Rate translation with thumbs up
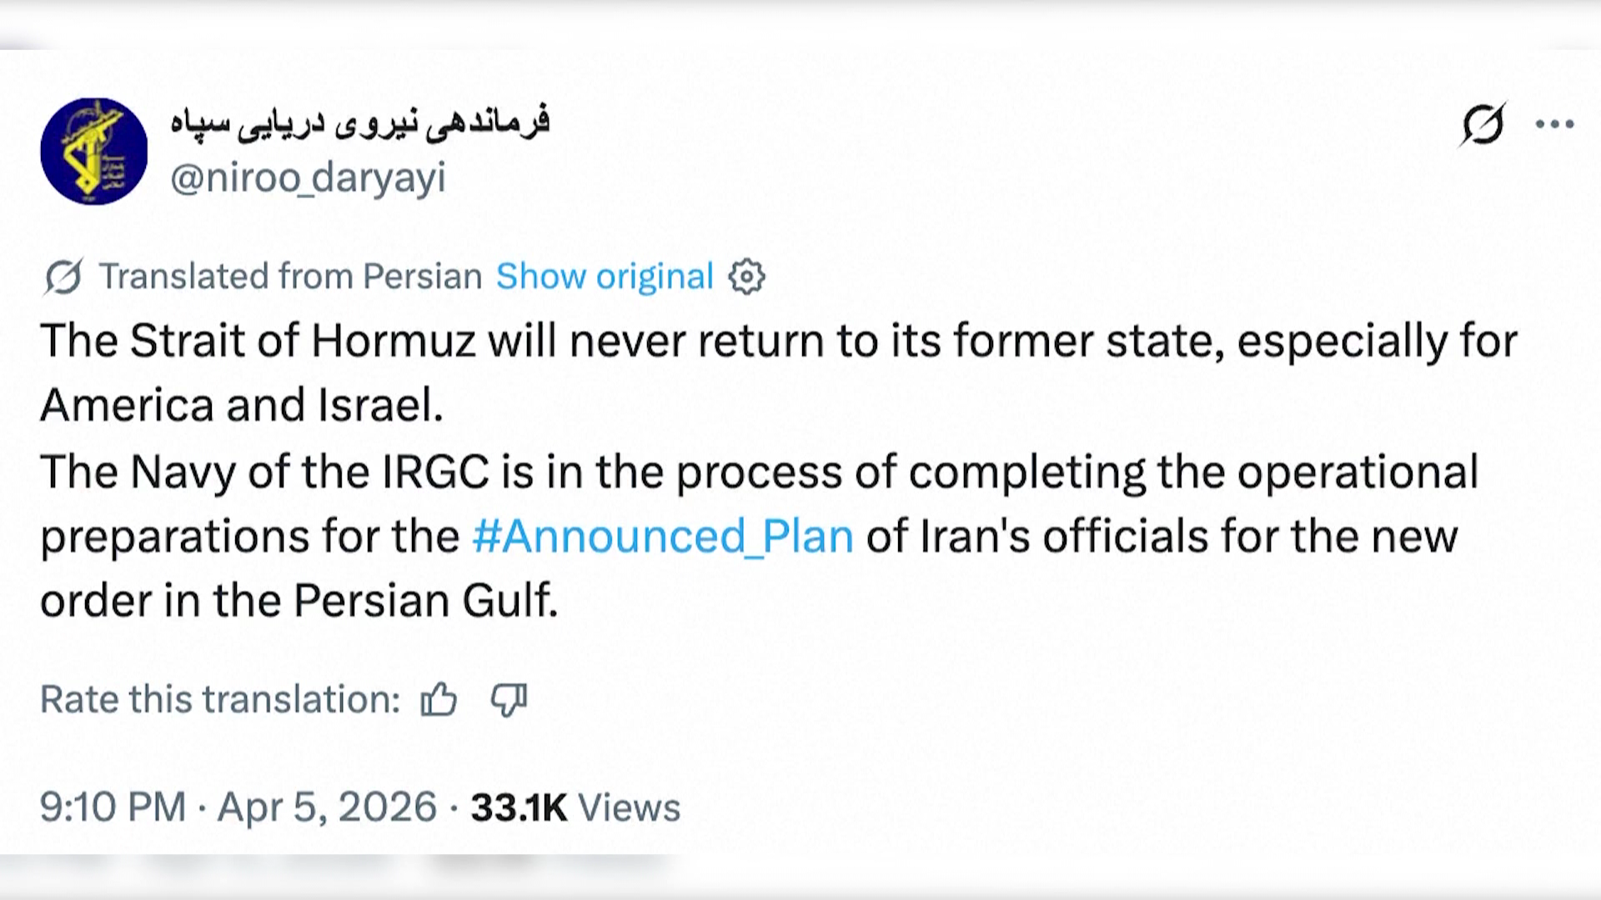 pyautogui.click(x=439, y=699)
